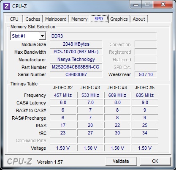Screen dimensions: 176x170
Task: Click the CAS# Latency 9.0 value
Action: pos(145,102)
